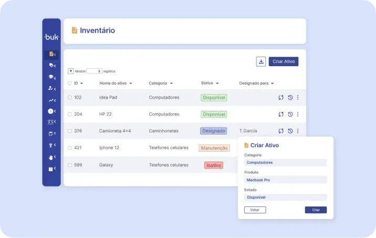Click reassign arrows icon for Idea Pad
This screenshot has width=376, height=238.
[x=281, y=98]
